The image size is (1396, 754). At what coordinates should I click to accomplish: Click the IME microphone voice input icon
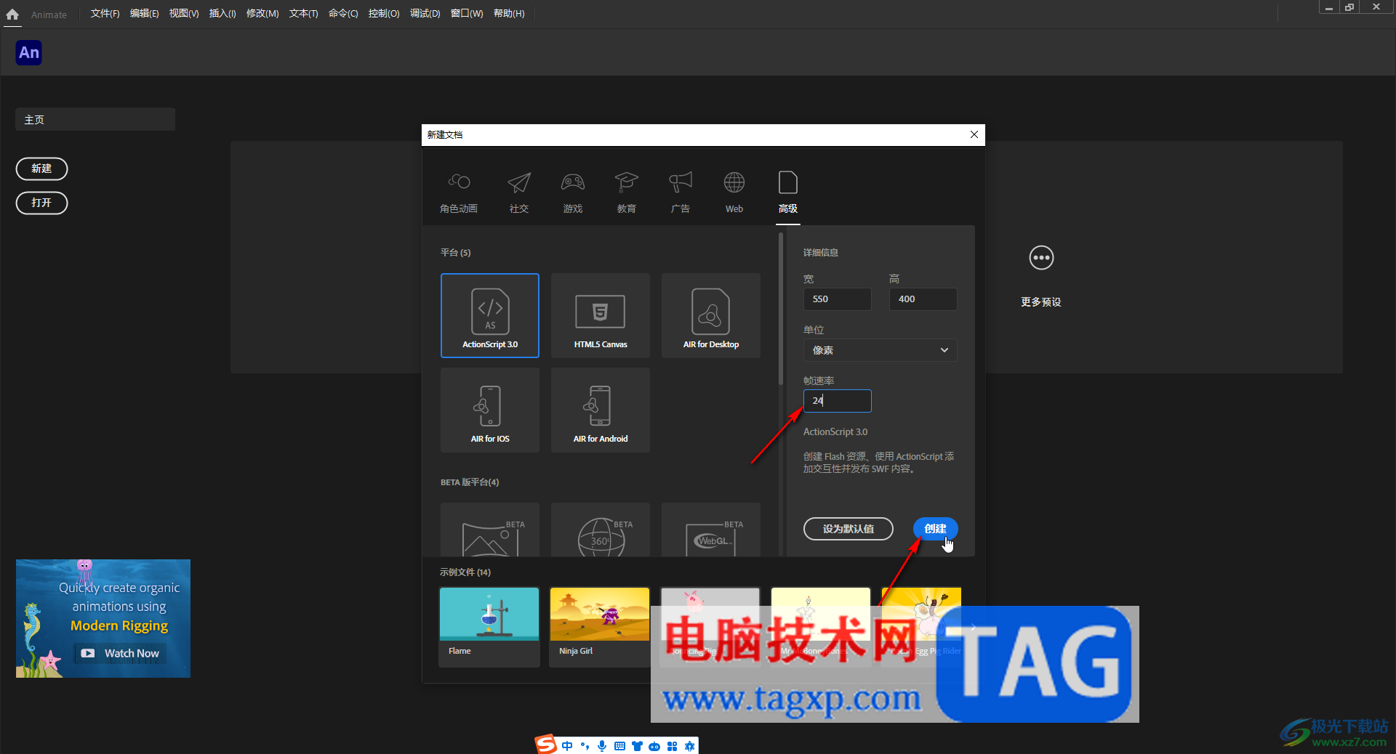(x=602, y=746)
